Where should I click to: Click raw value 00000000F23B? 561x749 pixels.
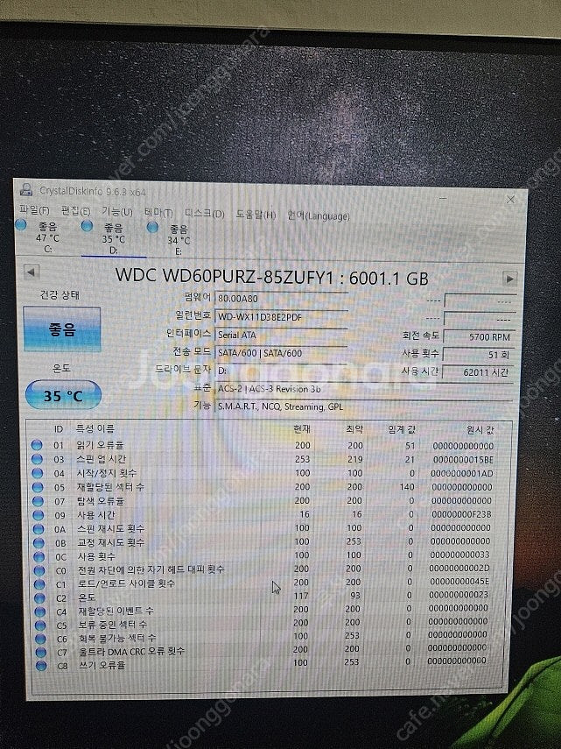[461, 514]
